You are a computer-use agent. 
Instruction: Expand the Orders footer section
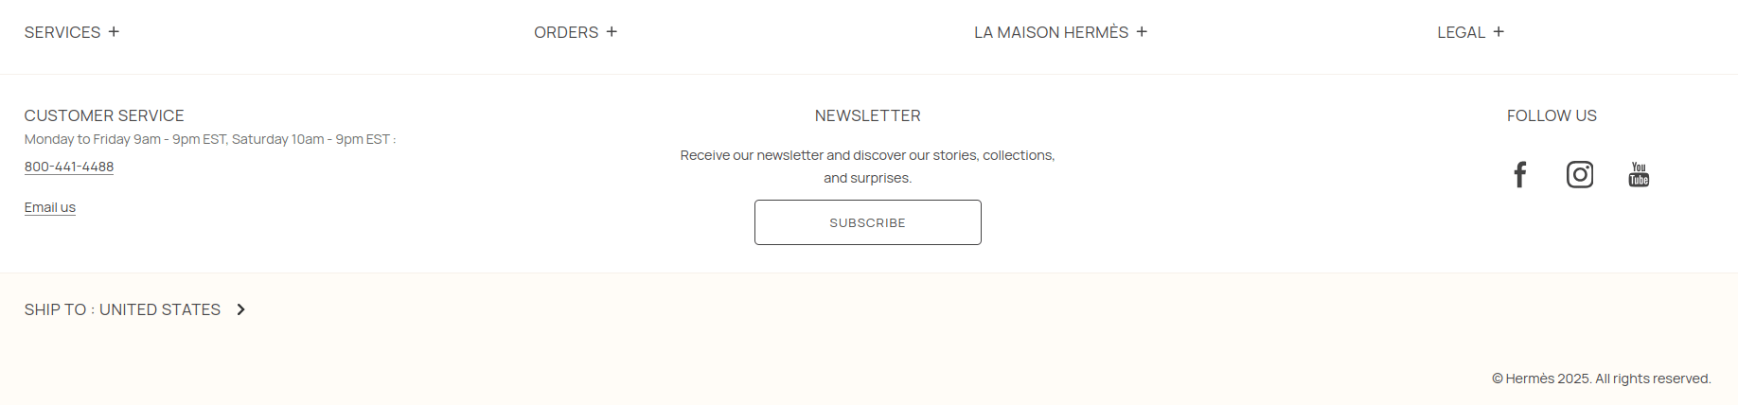(566, 32)
